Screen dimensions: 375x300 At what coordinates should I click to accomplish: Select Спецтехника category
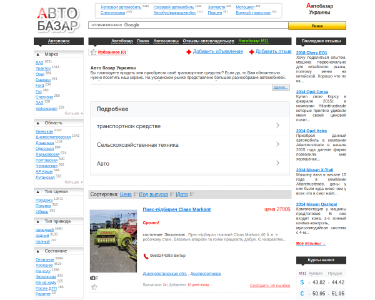point(112,12)
